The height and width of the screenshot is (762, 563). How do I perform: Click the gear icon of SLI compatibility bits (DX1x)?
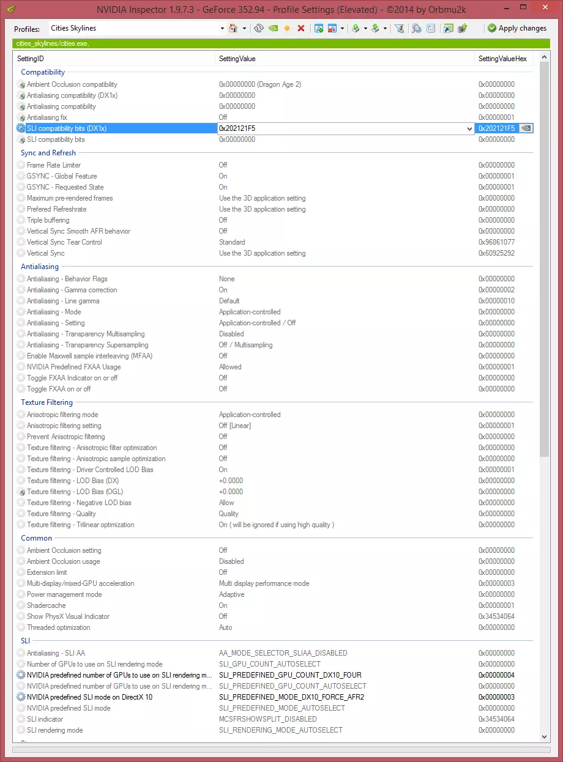(x=21, y=128)
